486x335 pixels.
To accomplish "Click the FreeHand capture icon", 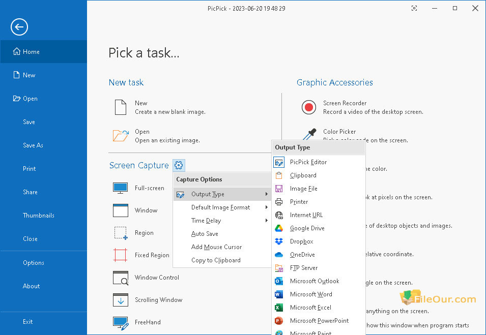I will 121,323.
